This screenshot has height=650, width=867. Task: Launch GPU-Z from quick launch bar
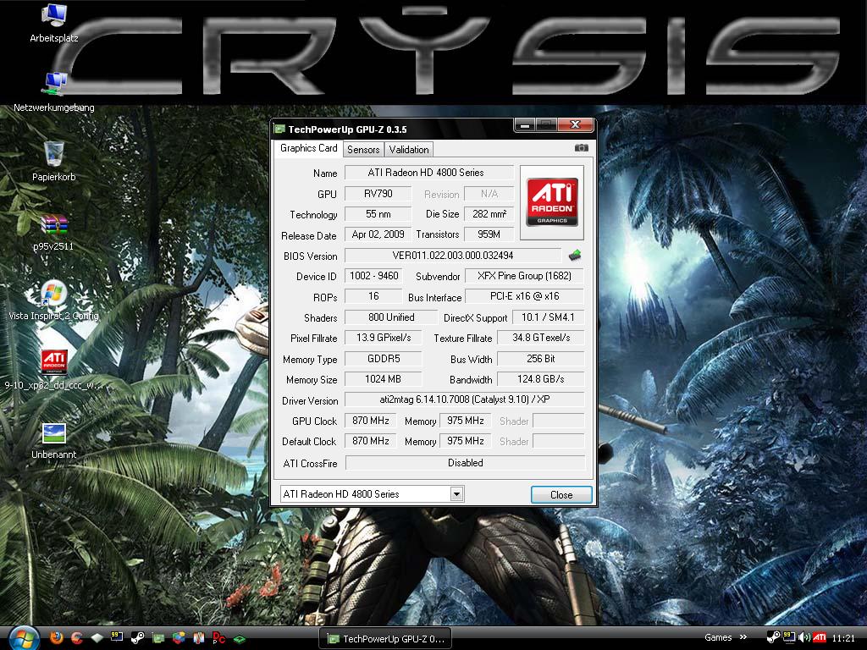tap(158, 638)
